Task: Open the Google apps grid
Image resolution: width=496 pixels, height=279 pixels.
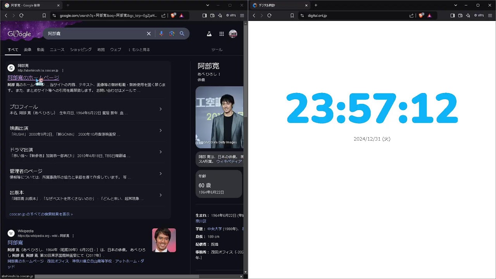Action: click(x=222, y=34)
